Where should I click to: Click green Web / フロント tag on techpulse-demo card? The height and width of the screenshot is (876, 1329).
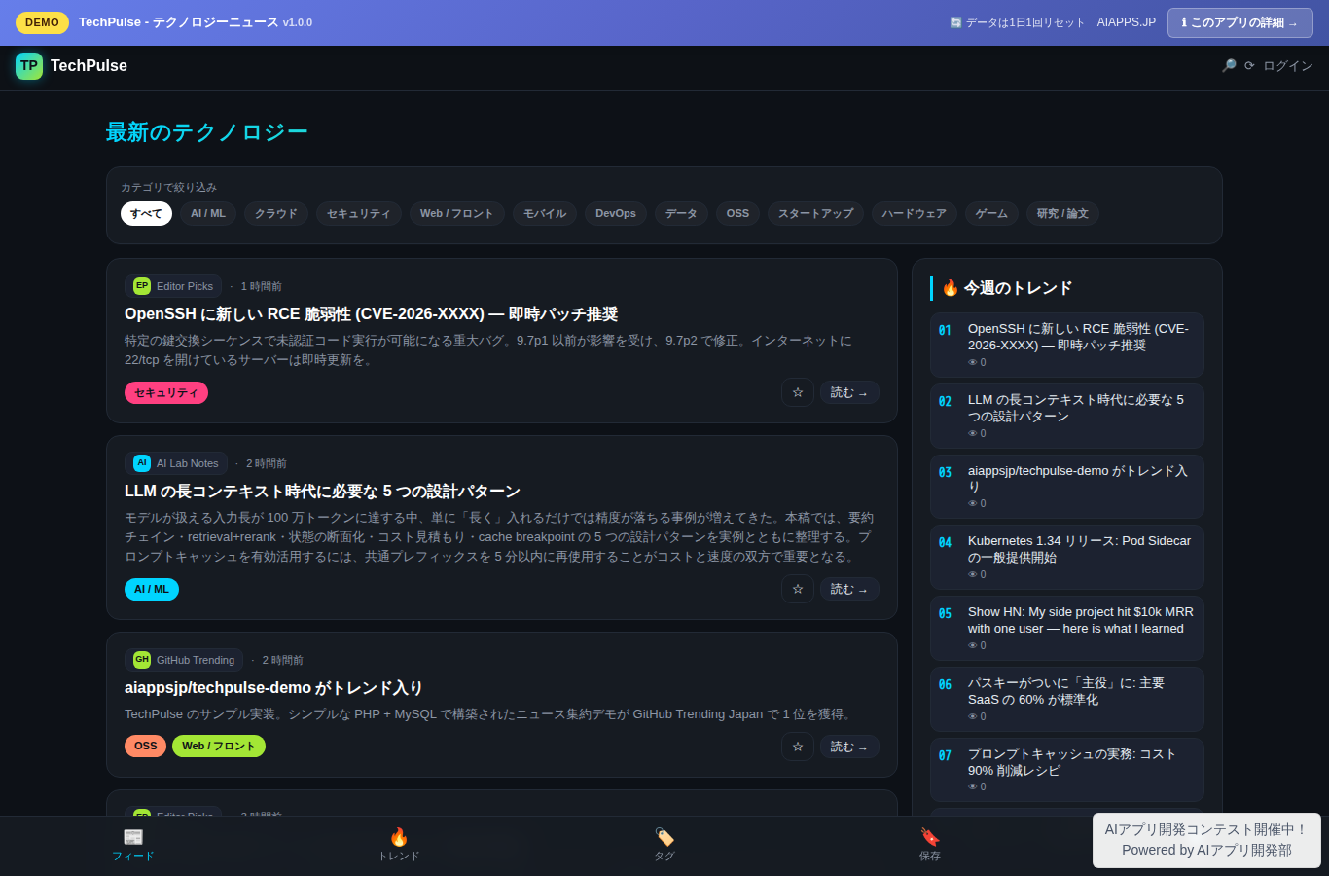click(219, 746)
